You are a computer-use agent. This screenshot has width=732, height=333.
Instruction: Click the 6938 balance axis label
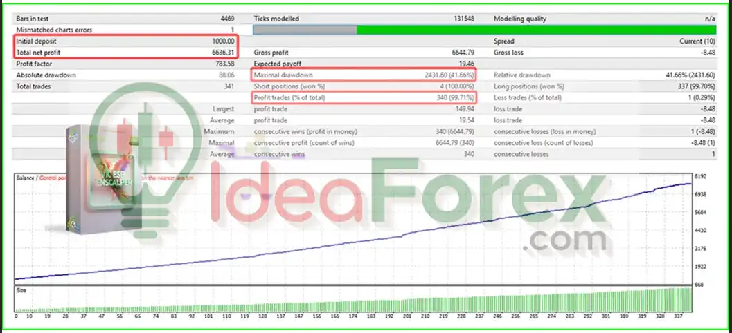(x=701, y=194)
